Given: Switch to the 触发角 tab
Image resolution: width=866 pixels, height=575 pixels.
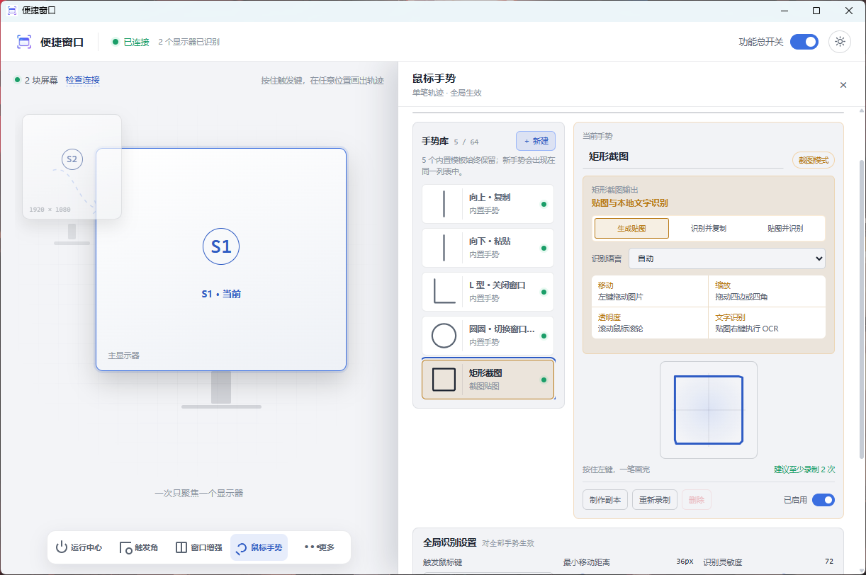Looking at the screenshot, I should [x=139, y=547].
